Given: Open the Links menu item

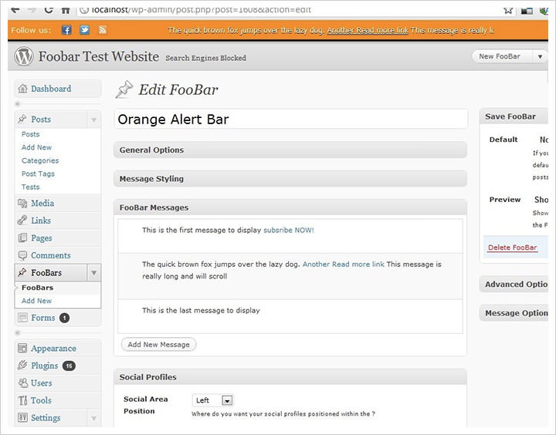Looking at the screenshot, I should [41, 221].
